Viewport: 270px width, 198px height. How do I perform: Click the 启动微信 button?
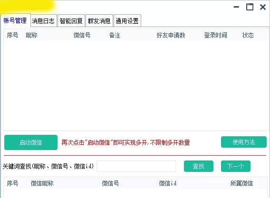(x=31, y=142)
